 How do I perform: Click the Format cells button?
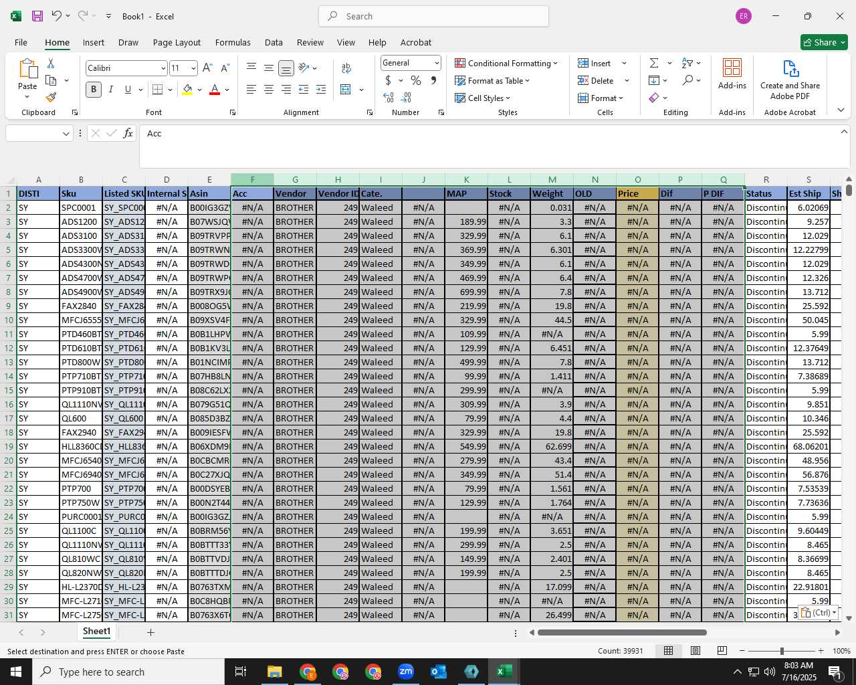coord(600,98)
